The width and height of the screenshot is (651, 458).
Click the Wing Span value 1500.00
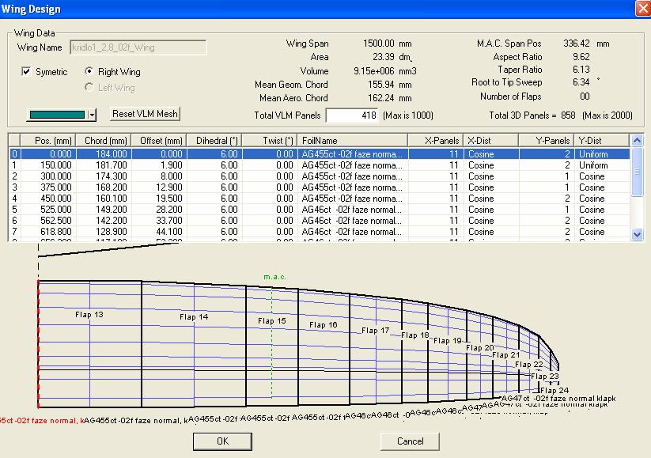click(x=379, y=44)
